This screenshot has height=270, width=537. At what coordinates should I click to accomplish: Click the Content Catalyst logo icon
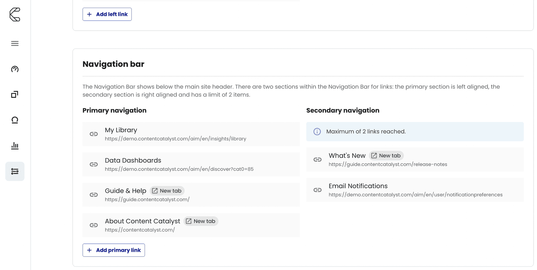coord(15,15)
